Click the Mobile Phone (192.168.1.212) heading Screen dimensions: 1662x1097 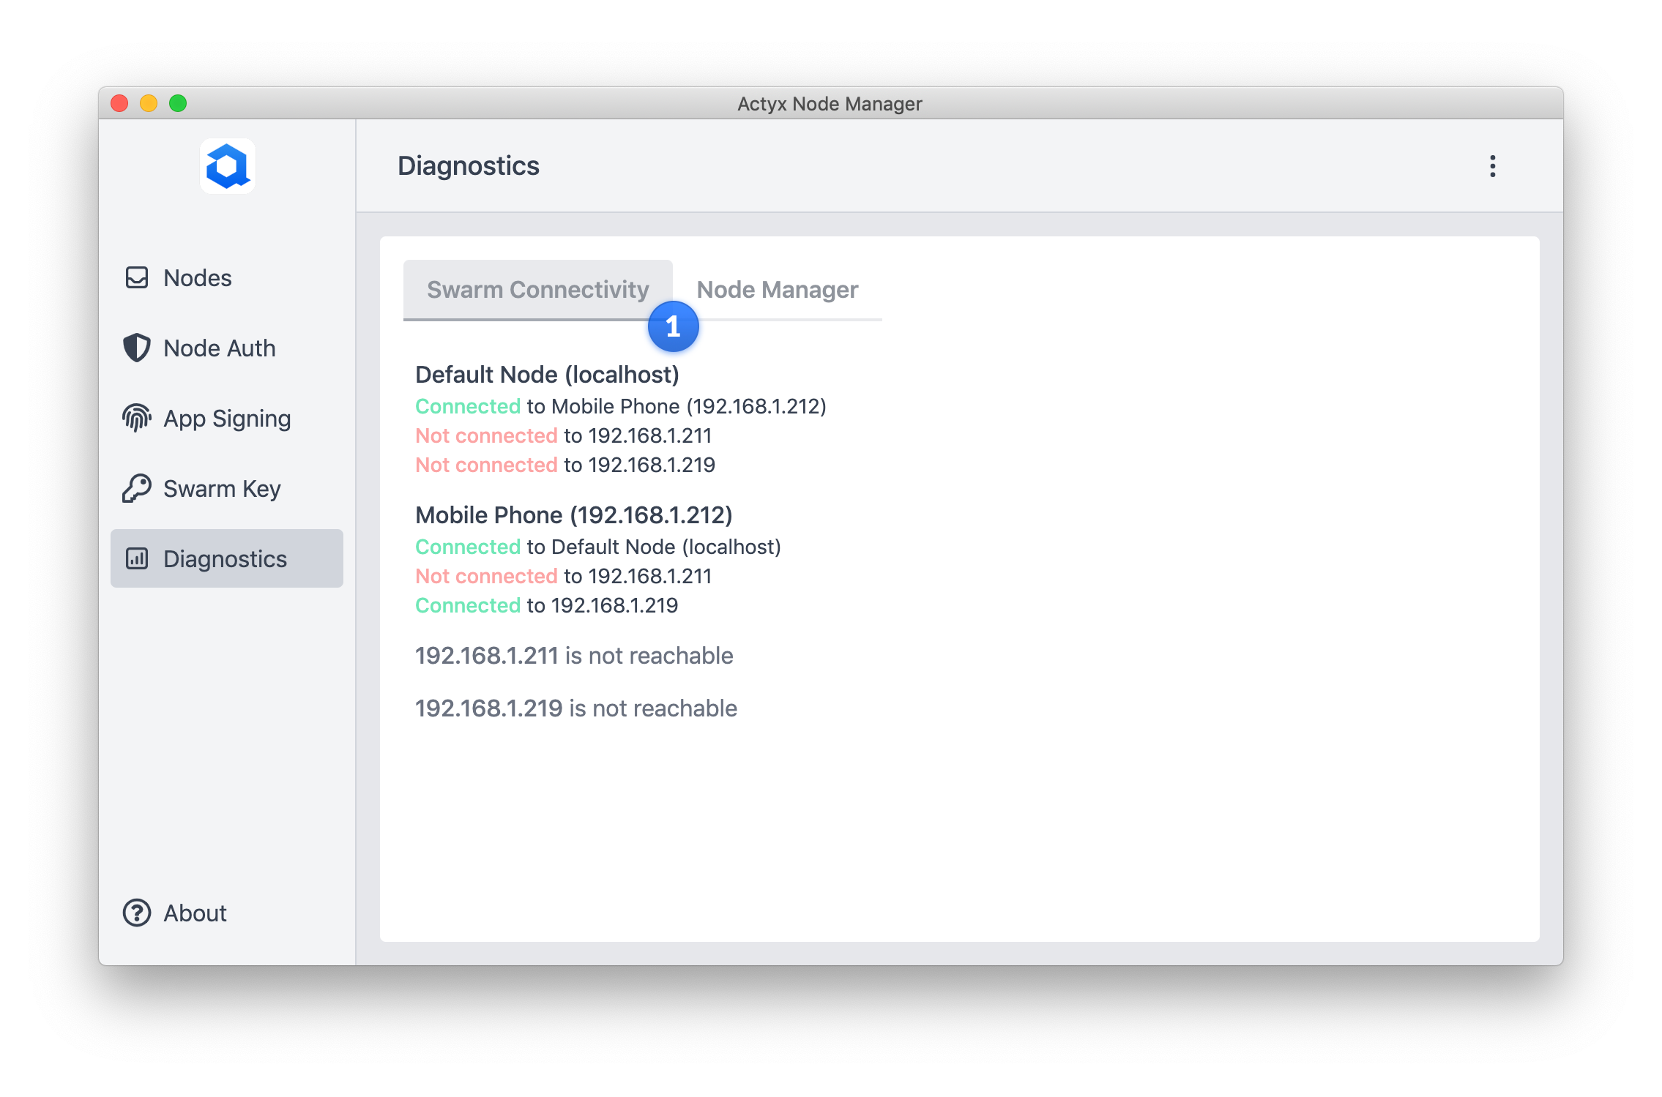coord(573,515)
